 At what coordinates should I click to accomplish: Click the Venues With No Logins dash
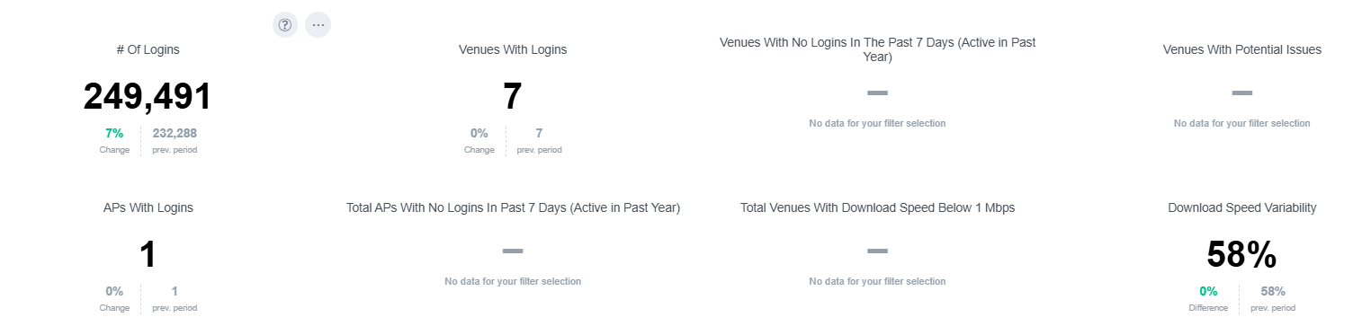click(877, 93)
